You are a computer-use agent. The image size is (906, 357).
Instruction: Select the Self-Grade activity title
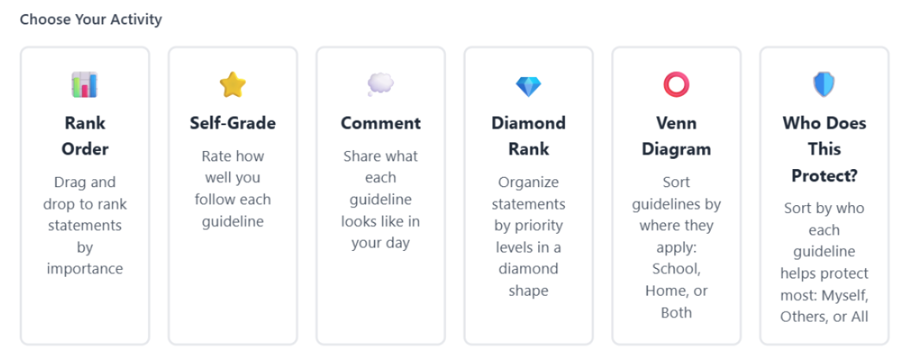click(x=233, y=123)
